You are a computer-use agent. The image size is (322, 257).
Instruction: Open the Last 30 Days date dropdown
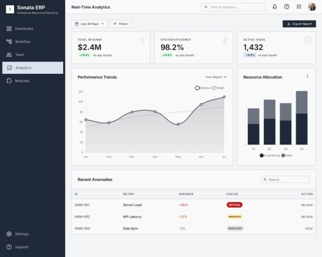pos(90,24)
